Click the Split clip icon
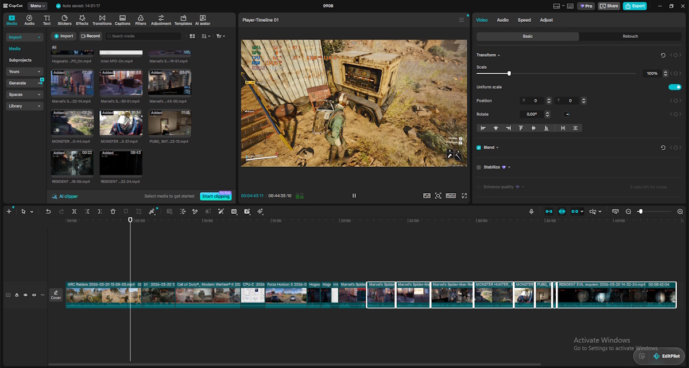The height and width of the screenshot is (368, 689). tap(74, 212)
